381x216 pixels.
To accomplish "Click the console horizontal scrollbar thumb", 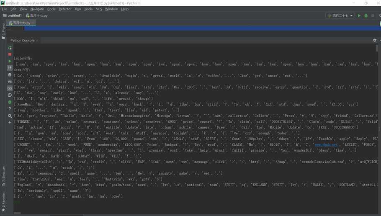I will tap(17, 213).
